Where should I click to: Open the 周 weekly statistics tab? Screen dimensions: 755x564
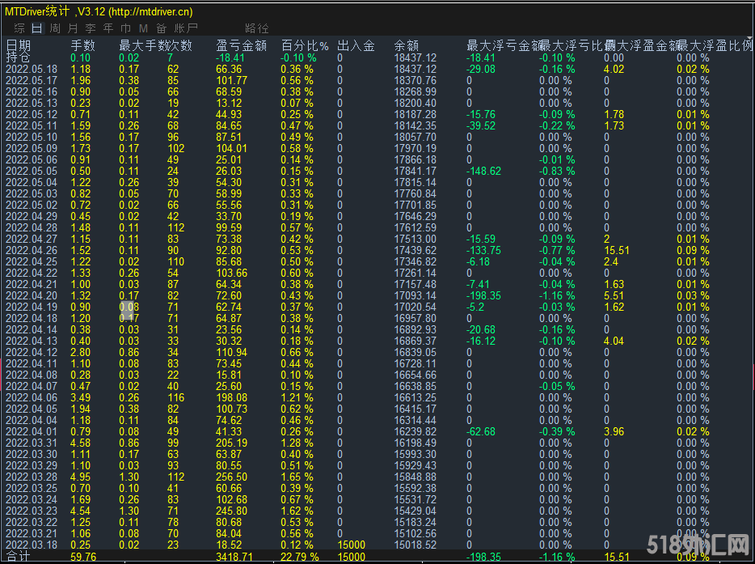[x=55, y=28]
